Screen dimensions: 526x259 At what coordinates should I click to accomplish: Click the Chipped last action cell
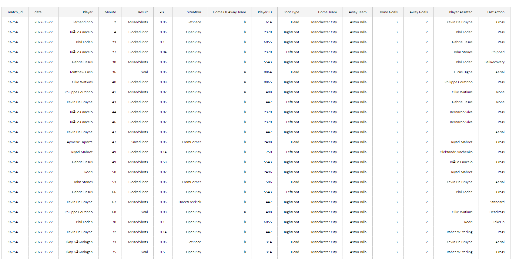pos(498,52)
